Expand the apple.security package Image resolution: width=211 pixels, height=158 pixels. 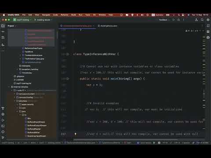click(17, 104)
